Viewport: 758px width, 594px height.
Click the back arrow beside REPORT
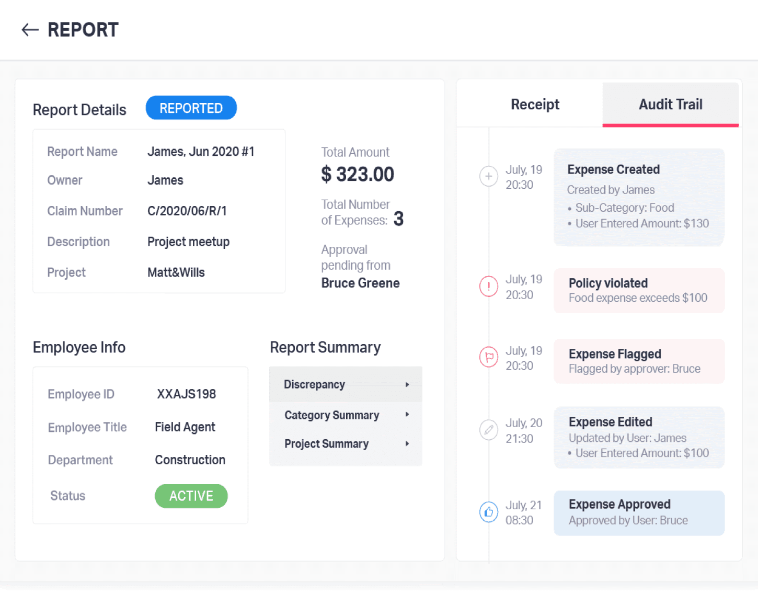30,30
